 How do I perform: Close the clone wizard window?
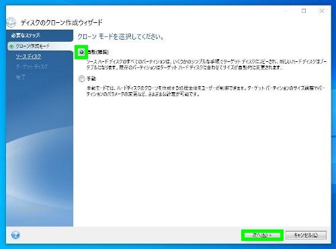point(322,11)
